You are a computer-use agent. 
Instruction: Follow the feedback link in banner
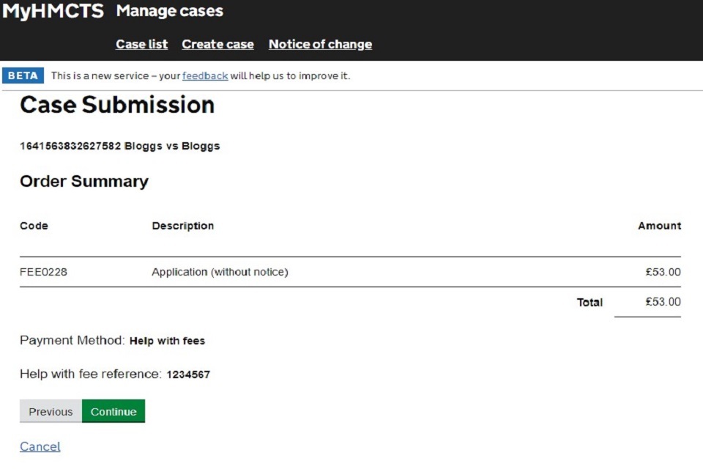205,76
